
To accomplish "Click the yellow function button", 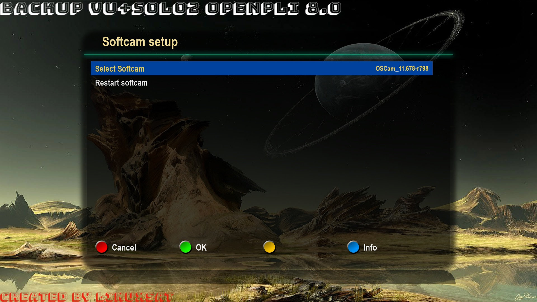I will (x=269, y=247).
